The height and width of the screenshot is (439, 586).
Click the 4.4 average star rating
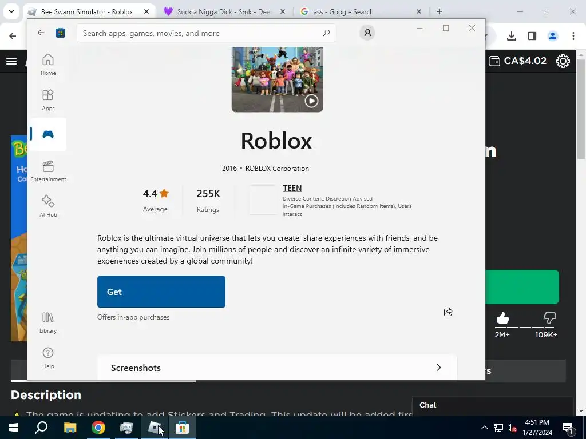[x=156, y=194]
